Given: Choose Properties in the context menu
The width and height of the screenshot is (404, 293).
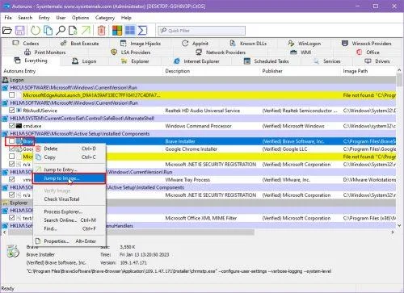Looking at the screenshot, I should click(x=69, y=241).
